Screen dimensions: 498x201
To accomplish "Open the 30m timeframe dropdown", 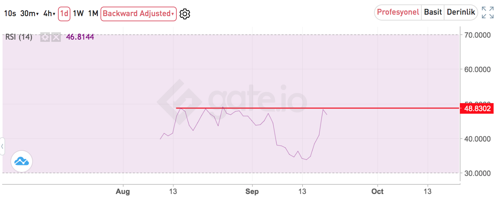I will pos(29,14).
